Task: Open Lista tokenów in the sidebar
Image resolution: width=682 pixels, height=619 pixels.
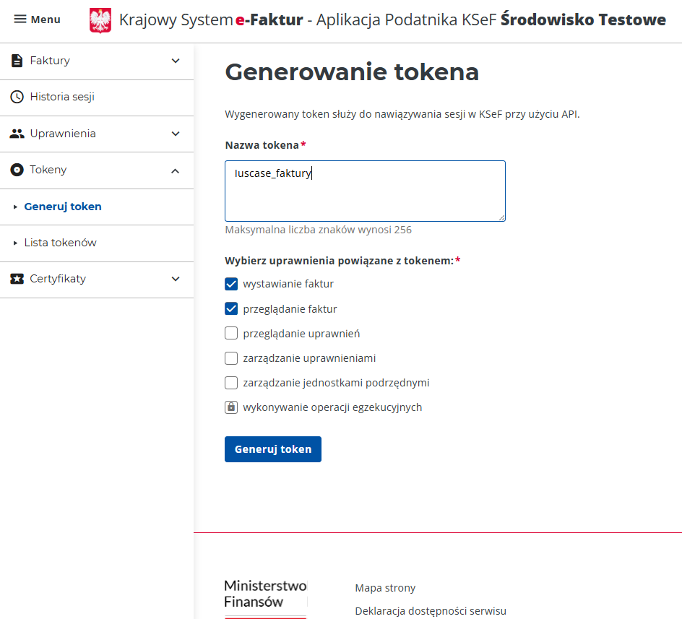Action: (x=60, y=243)
